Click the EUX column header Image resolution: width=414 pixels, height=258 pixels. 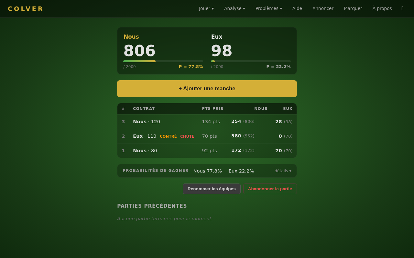[x=288, y=109]
